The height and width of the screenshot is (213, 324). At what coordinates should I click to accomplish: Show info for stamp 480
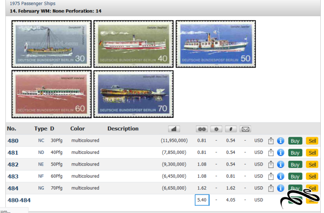tap(281, 141)
